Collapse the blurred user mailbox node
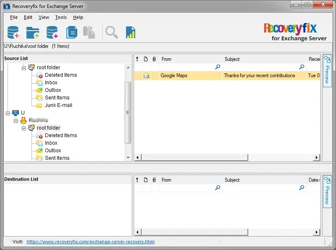336x250 pixels. click(16, 121)
